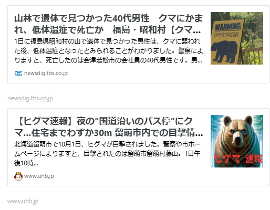The image size is (270, 210).
Task: Click headline line 低体温症で死亡か 福島・昭和村
Action: click(108, 30)
